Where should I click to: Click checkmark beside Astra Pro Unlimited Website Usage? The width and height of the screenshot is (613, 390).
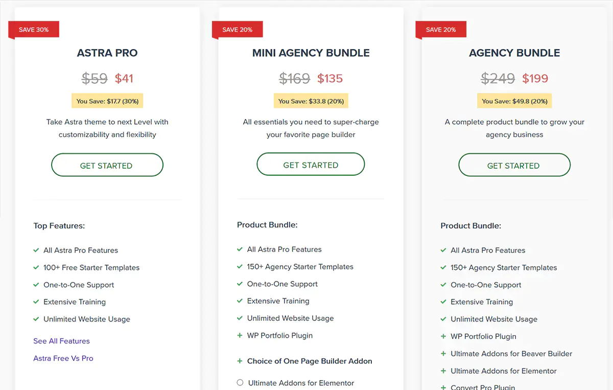[36, 319]
